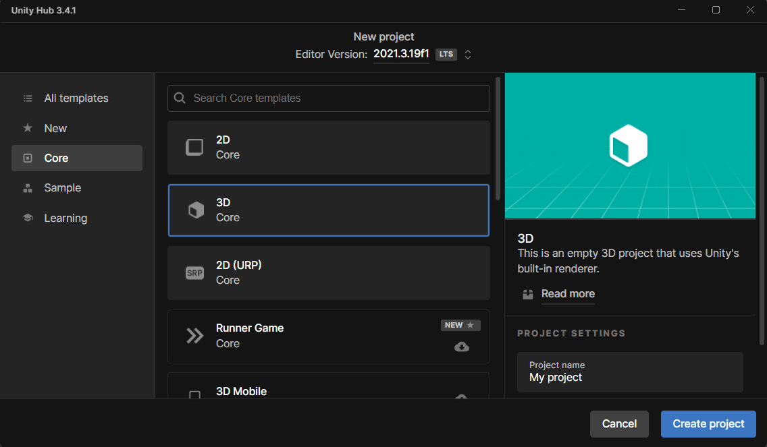The image size is (767, 447).
Task: Open the Editor Version selector
Action: click(x=401, y=54)
